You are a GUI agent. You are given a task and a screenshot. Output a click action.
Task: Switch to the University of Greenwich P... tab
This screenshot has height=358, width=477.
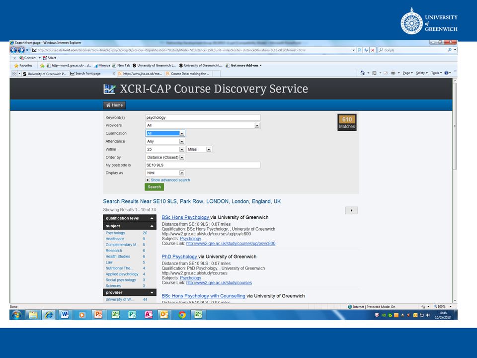(x=45, y=74)
